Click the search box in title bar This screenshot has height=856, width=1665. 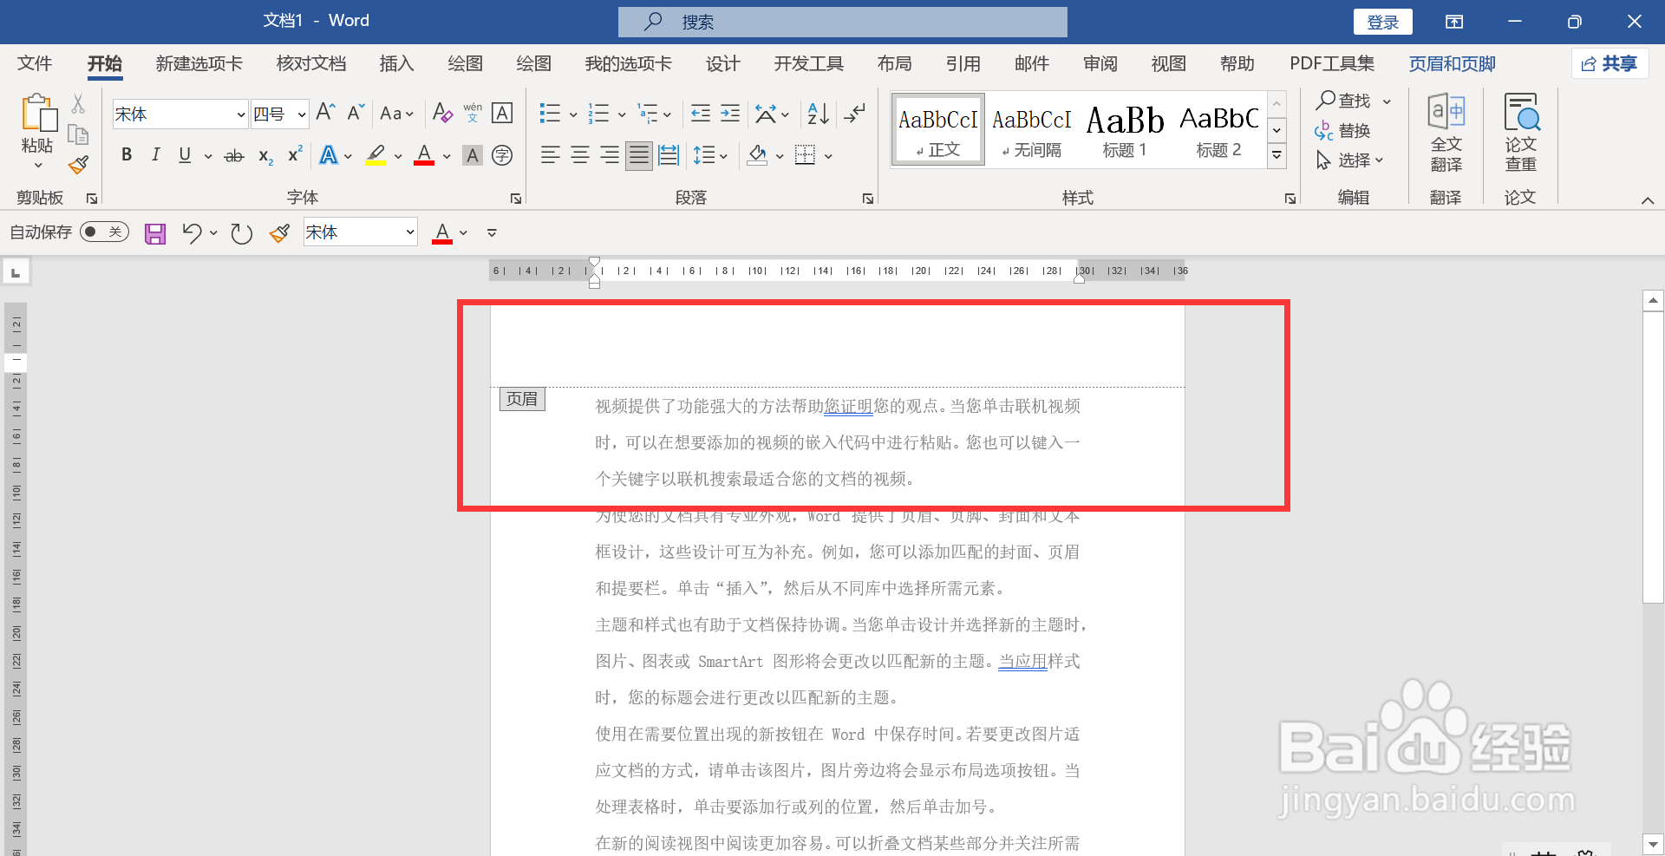pyautogui.click(x=843, y=23)
